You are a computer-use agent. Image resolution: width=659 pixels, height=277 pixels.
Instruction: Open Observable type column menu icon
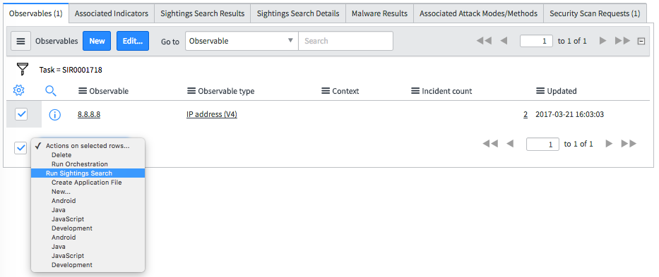click(191, 91)
